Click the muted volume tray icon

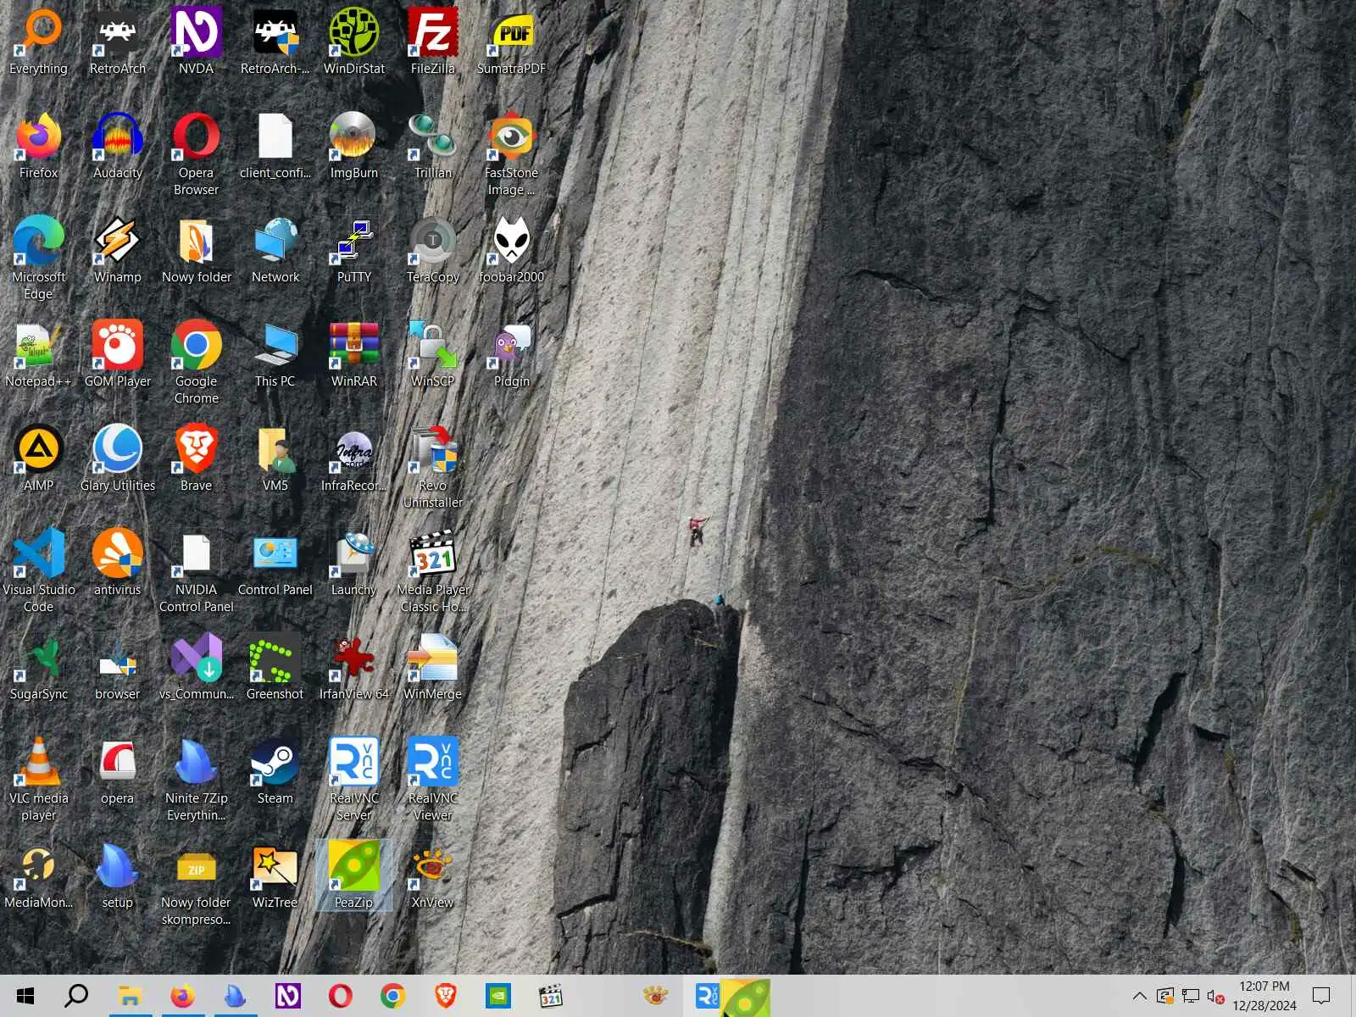[1215, 997]
